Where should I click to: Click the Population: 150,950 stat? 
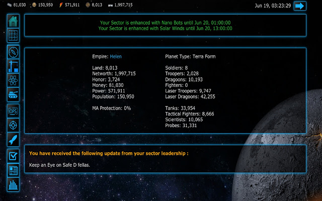(113, 96)
